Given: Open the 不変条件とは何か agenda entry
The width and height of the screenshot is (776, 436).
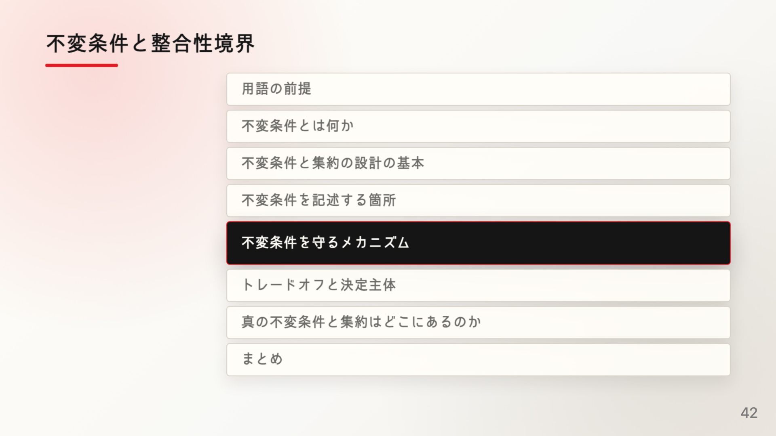Looking at the screenshot, I should [x=479, y=126].
